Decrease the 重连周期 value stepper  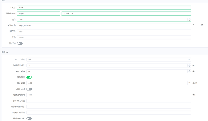coord(189,84)
